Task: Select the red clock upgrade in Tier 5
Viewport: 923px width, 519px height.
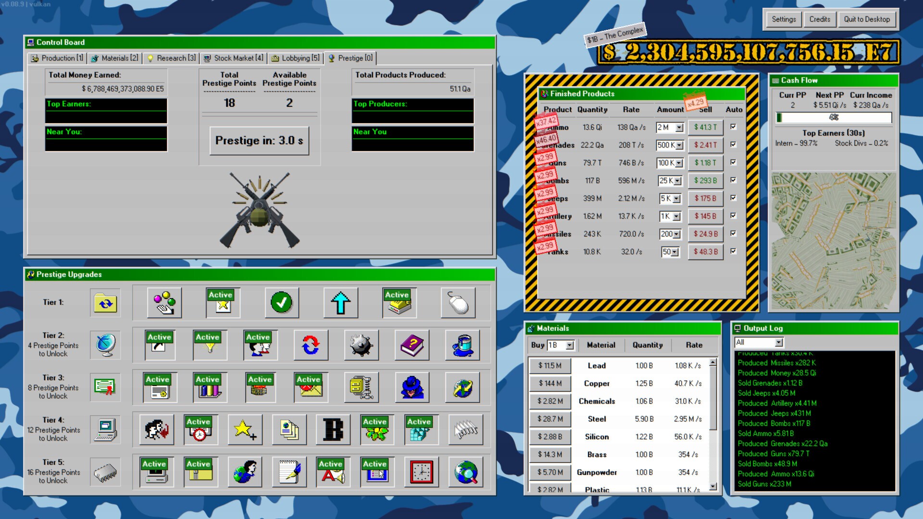Action: pos(421,472)
